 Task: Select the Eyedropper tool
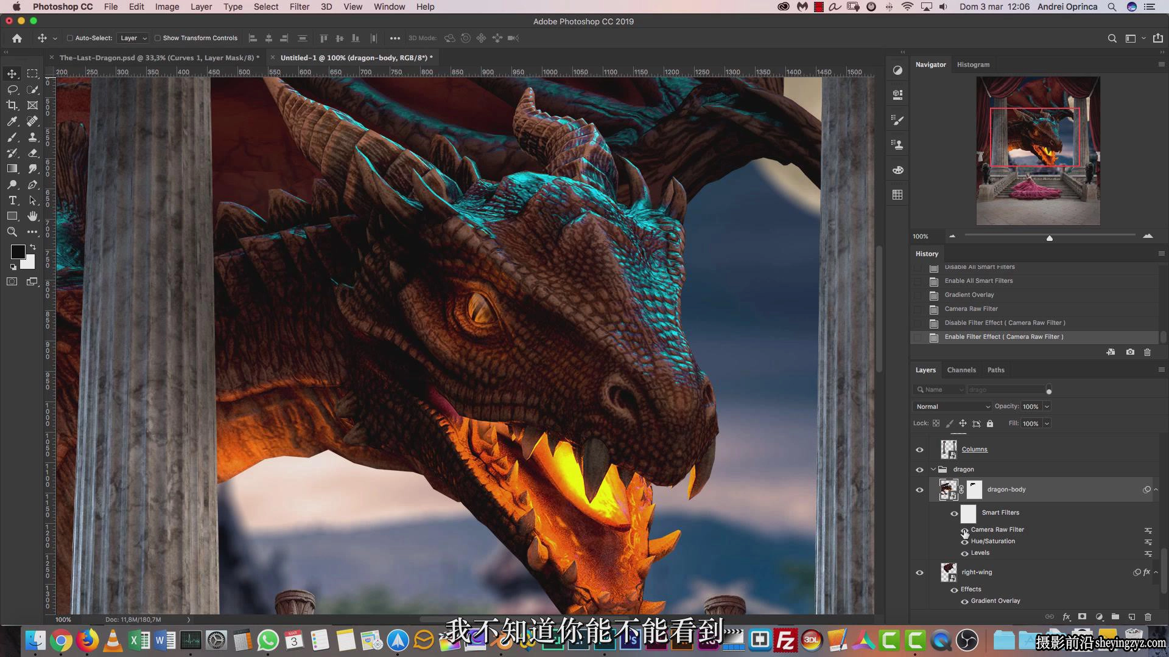point(12,121)
